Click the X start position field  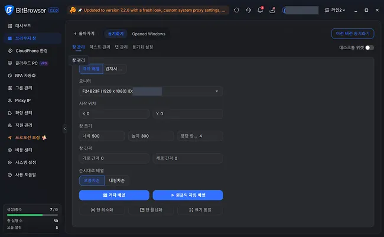click(x=114, y=113)
